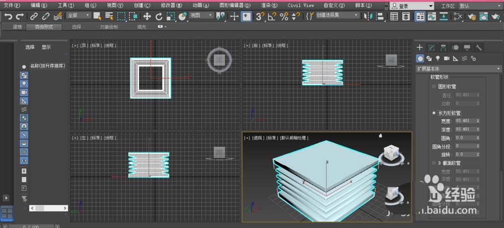Open the Utilities wrench tab
Image resolution: width=504 pixels, height=228 pixels.
coord(479,48)
